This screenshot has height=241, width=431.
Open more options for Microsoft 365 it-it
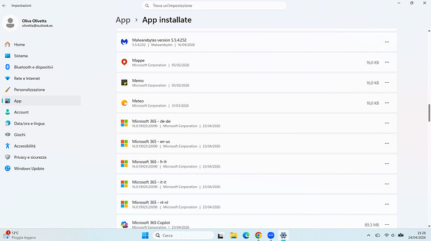click(387, 184)
